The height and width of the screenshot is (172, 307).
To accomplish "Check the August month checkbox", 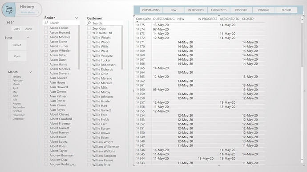I will coord(9,104).
